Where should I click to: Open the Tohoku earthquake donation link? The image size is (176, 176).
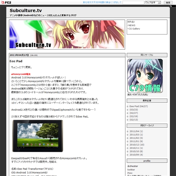coord(102,2)
